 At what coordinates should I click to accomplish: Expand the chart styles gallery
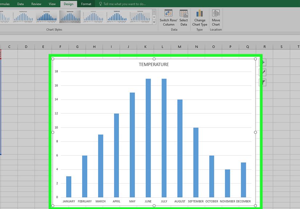154,22
